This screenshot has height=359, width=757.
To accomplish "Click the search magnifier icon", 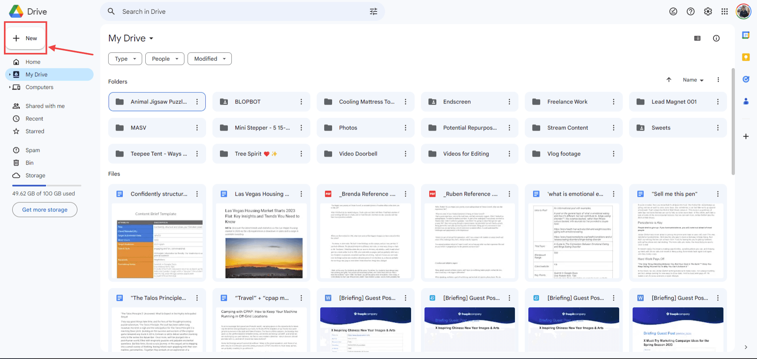I will coord(111,11).
